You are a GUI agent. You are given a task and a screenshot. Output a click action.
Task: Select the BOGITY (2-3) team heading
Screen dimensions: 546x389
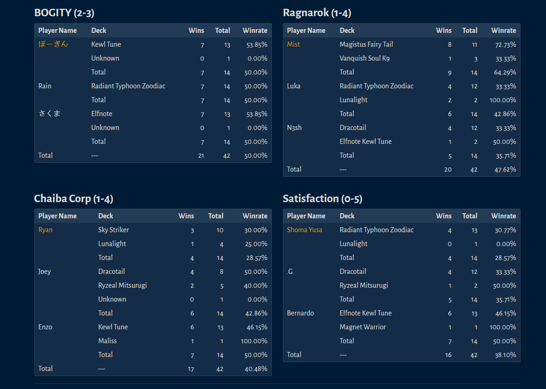coord(64,13)
